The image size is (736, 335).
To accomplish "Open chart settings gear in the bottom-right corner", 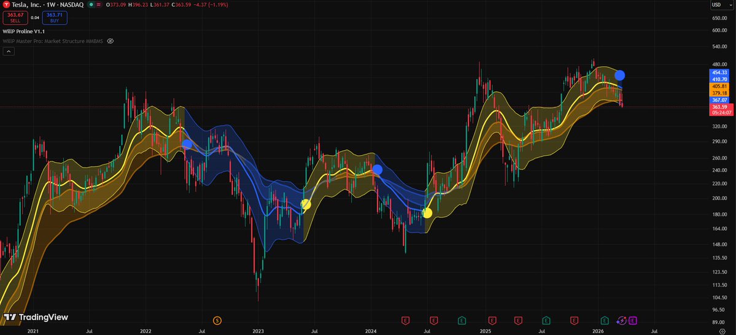I will click(722, 331).
